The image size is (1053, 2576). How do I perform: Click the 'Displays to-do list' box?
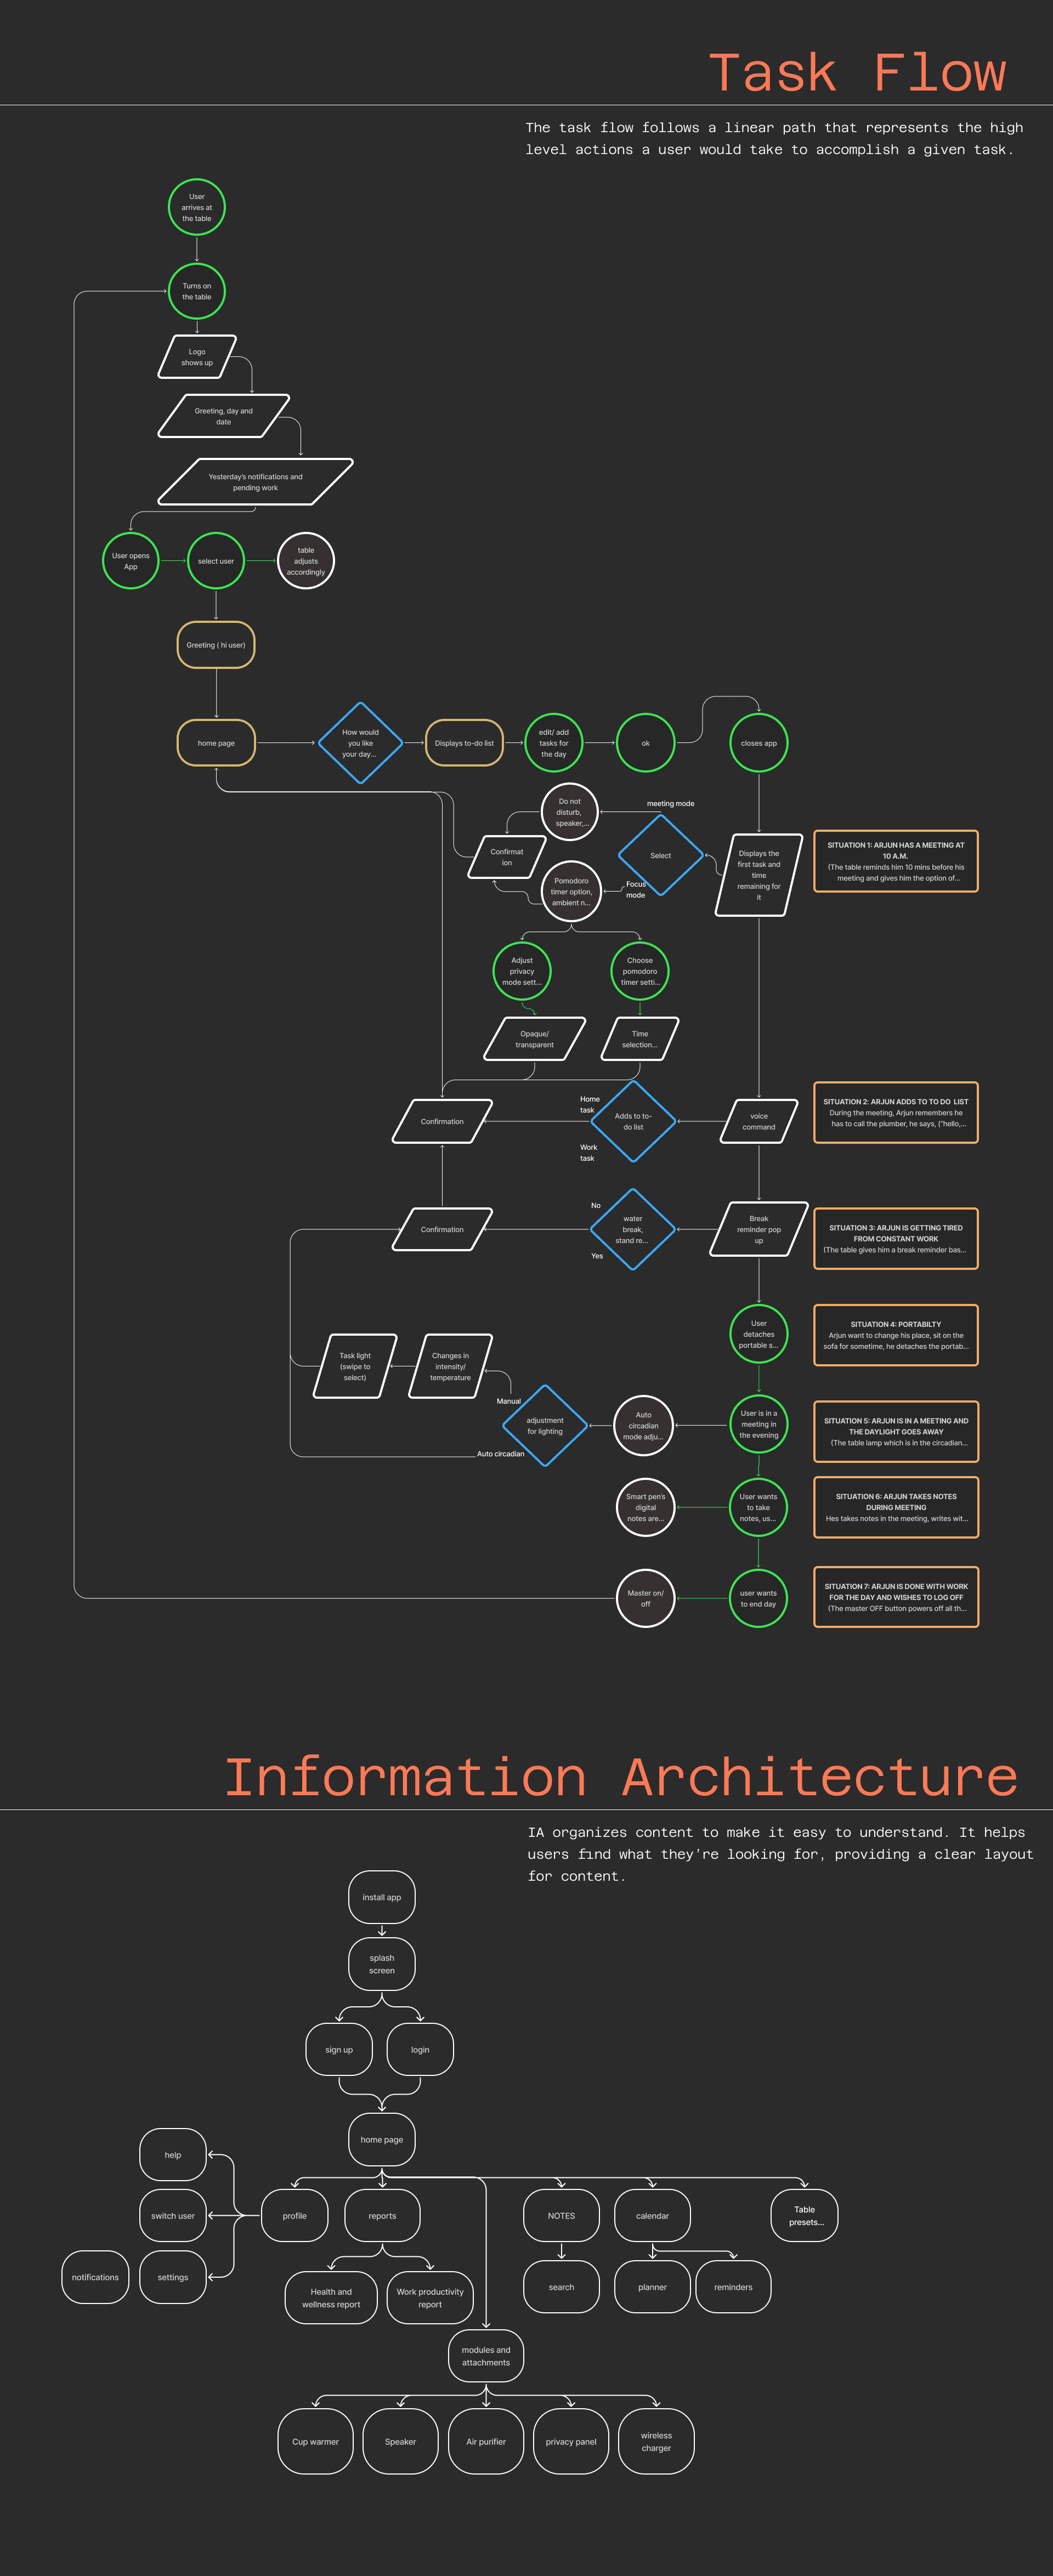click(x=464, y=743)
